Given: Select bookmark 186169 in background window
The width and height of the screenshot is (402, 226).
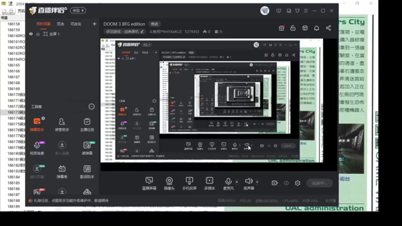Looking at the screenshot, I should (14, 89).
